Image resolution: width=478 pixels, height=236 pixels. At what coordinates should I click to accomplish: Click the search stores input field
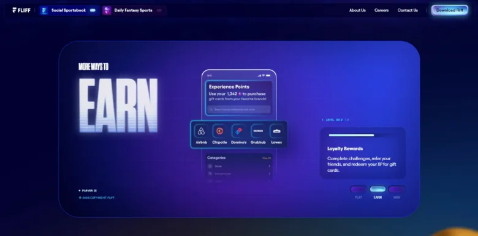[239, 109]
